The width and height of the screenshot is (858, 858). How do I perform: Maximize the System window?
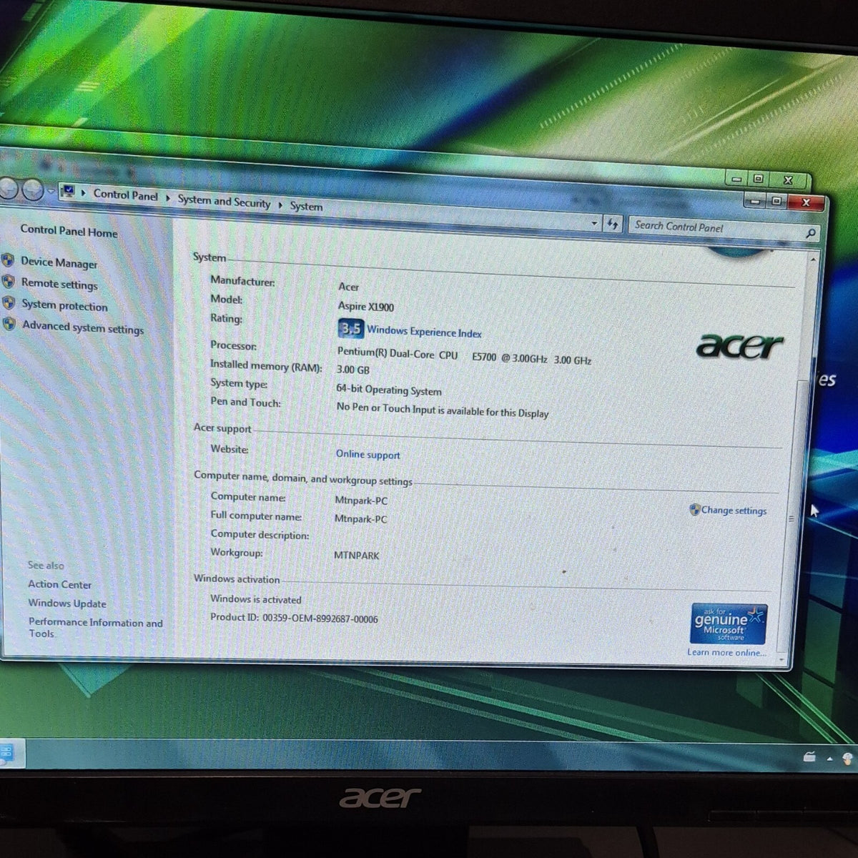coord(776,202)
